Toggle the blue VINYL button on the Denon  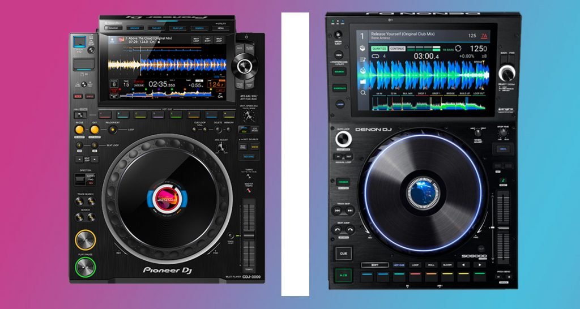point(503,149)
